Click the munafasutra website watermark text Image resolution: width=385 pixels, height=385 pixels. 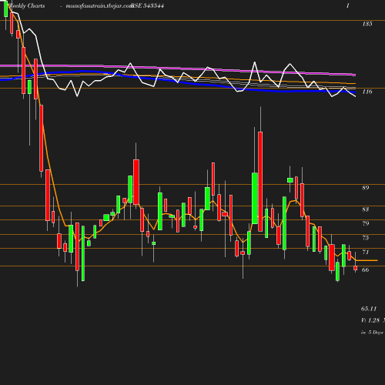(x=99, y=6)
